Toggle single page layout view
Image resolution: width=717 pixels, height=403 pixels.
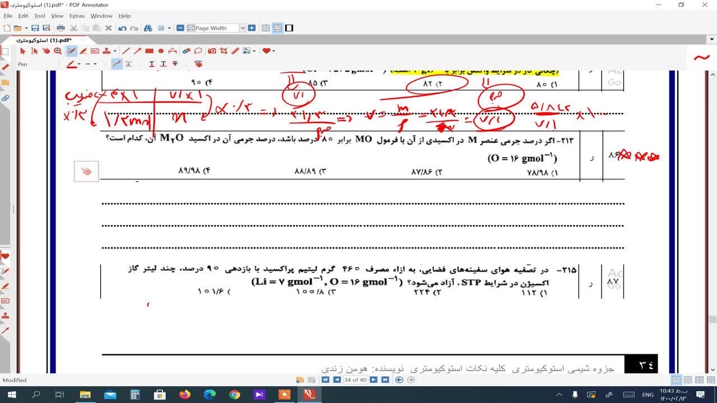click(x=266, y=28)
